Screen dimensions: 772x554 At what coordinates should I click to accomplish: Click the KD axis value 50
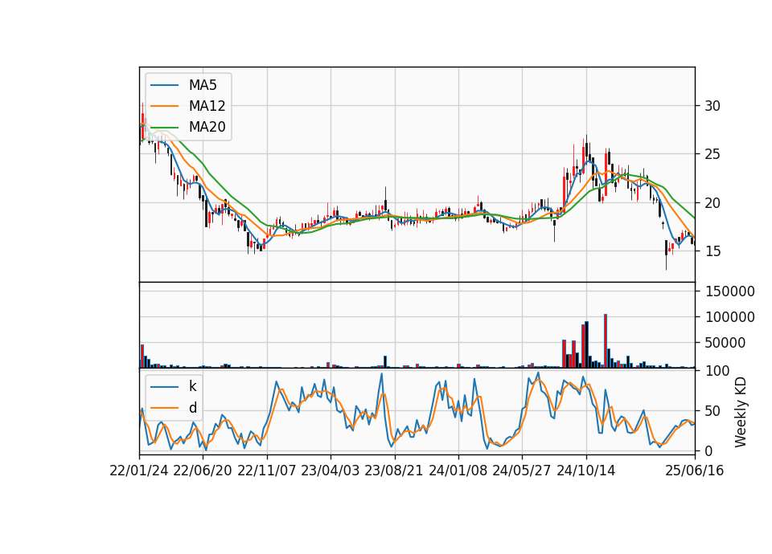[x=712, y=410]
